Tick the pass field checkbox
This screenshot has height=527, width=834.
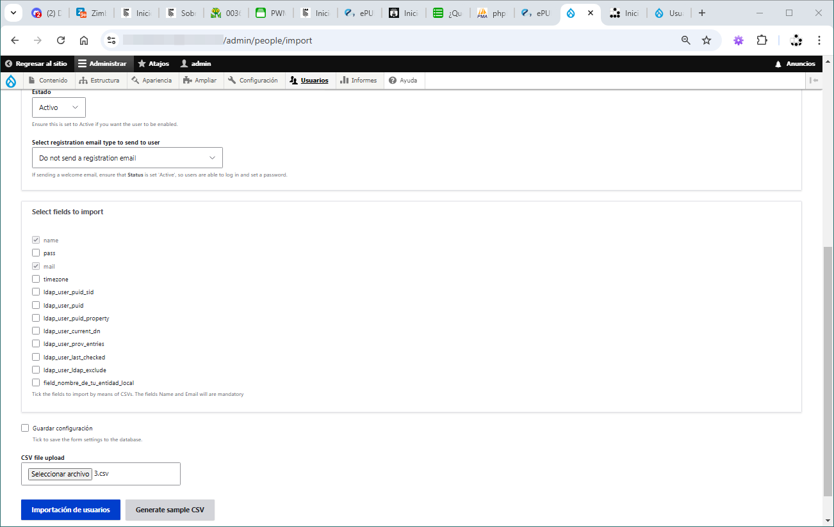pyautogui.click(x=36, y=253)
